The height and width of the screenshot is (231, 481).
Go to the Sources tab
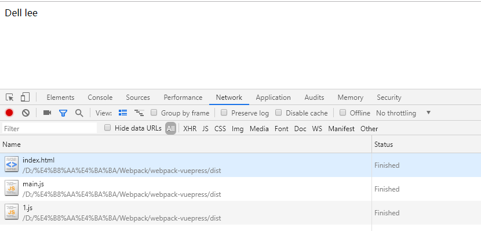coord(138,98)
